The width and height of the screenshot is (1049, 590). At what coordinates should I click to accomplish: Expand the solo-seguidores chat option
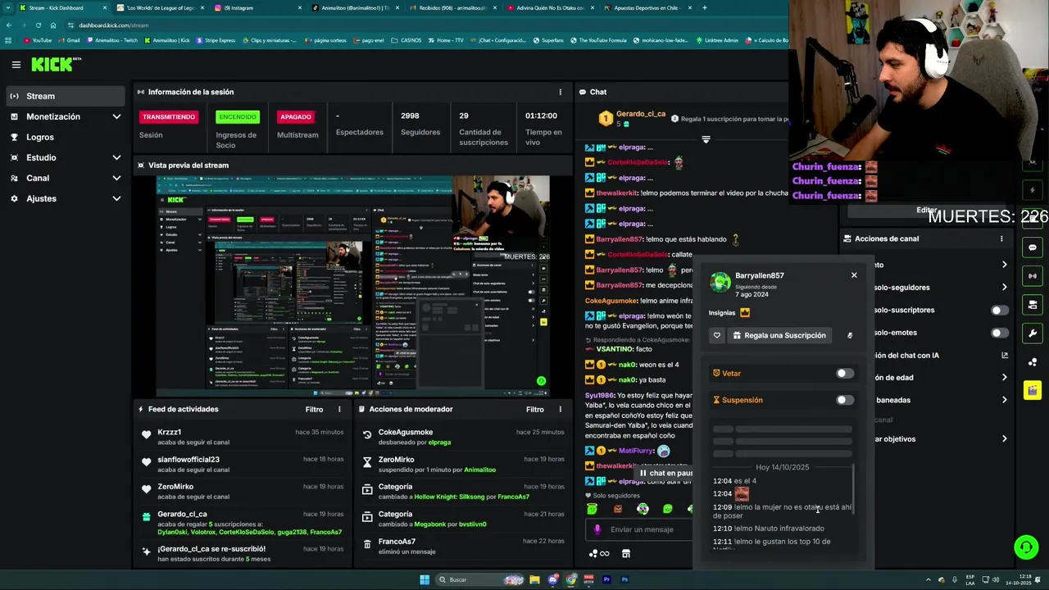point(1004,287)
